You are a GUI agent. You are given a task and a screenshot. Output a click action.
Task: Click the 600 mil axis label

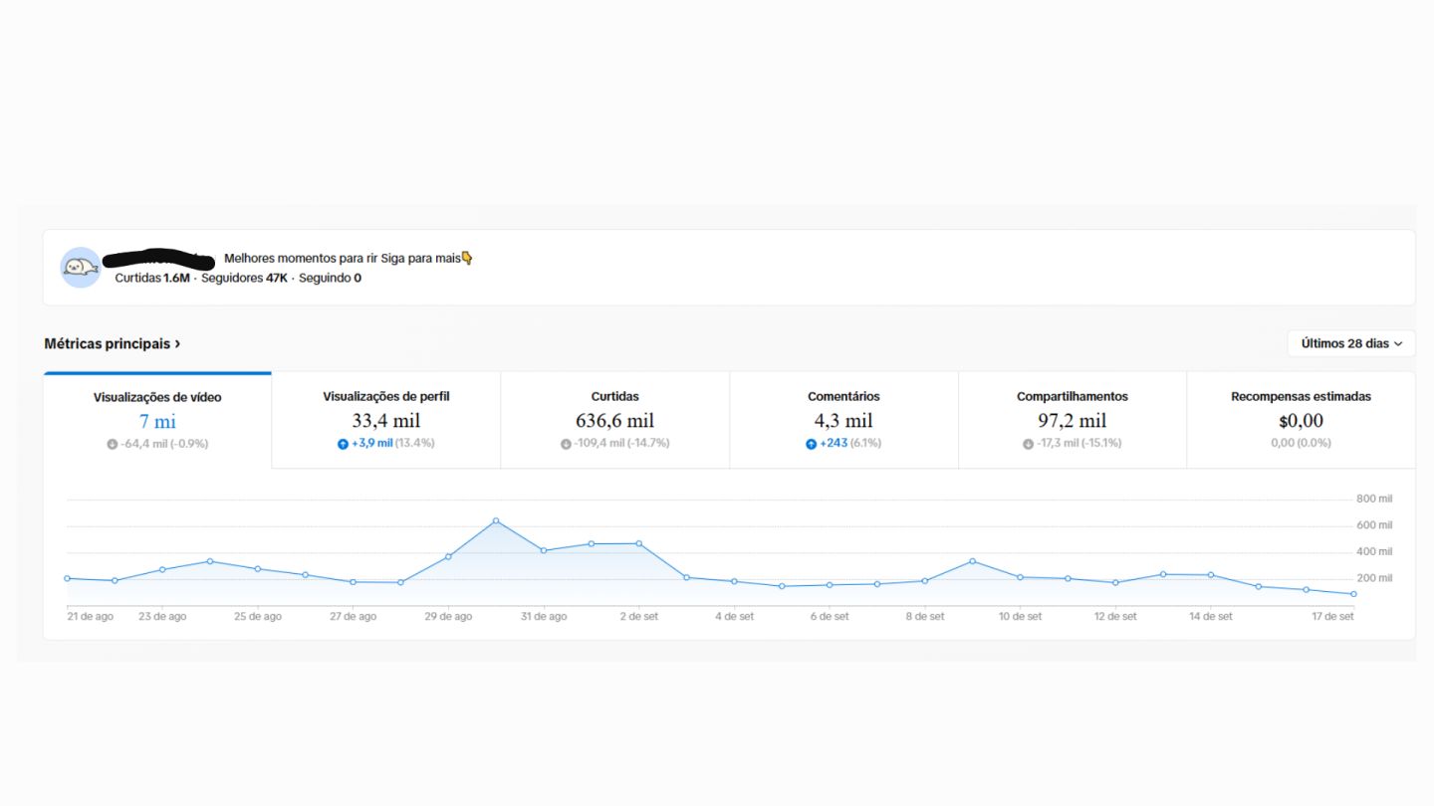[x=1374, y=525]
